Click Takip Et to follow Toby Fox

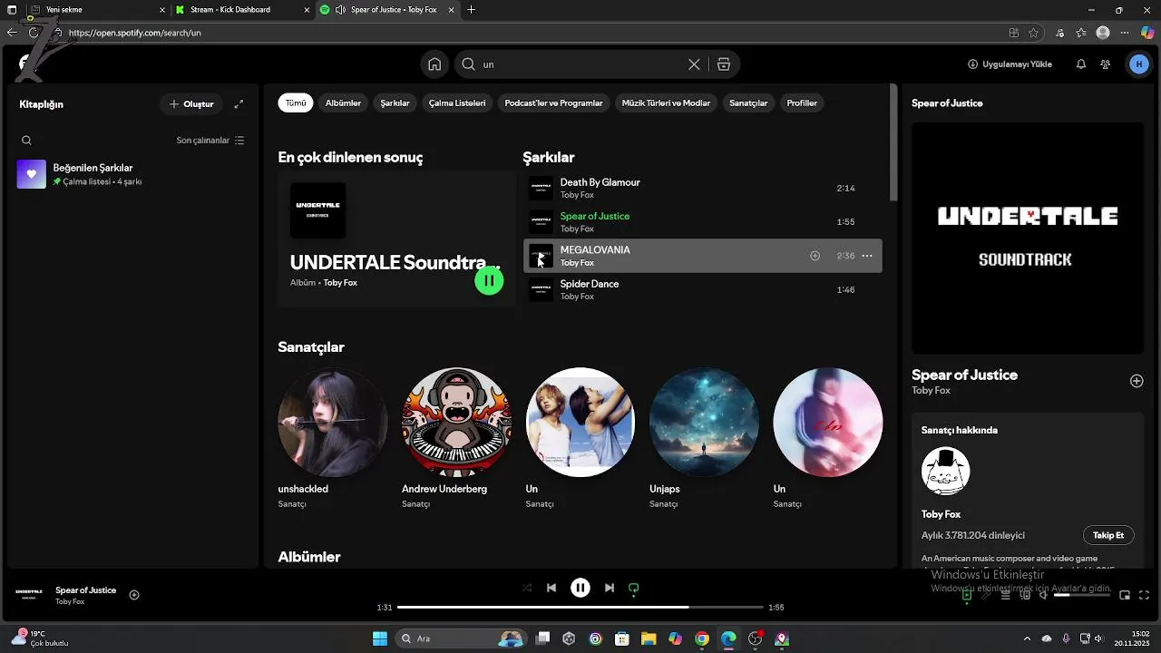(1108, 535)
